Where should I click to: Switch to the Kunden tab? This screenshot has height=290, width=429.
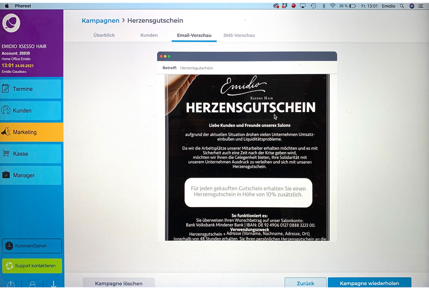(x=149, y=35)
